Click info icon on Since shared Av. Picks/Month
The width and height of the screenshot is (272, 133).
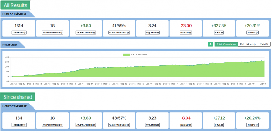[61, 125]
